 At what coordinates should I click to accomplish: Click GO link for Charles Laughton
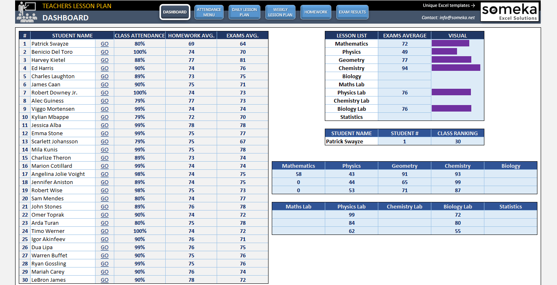(104, 76)
